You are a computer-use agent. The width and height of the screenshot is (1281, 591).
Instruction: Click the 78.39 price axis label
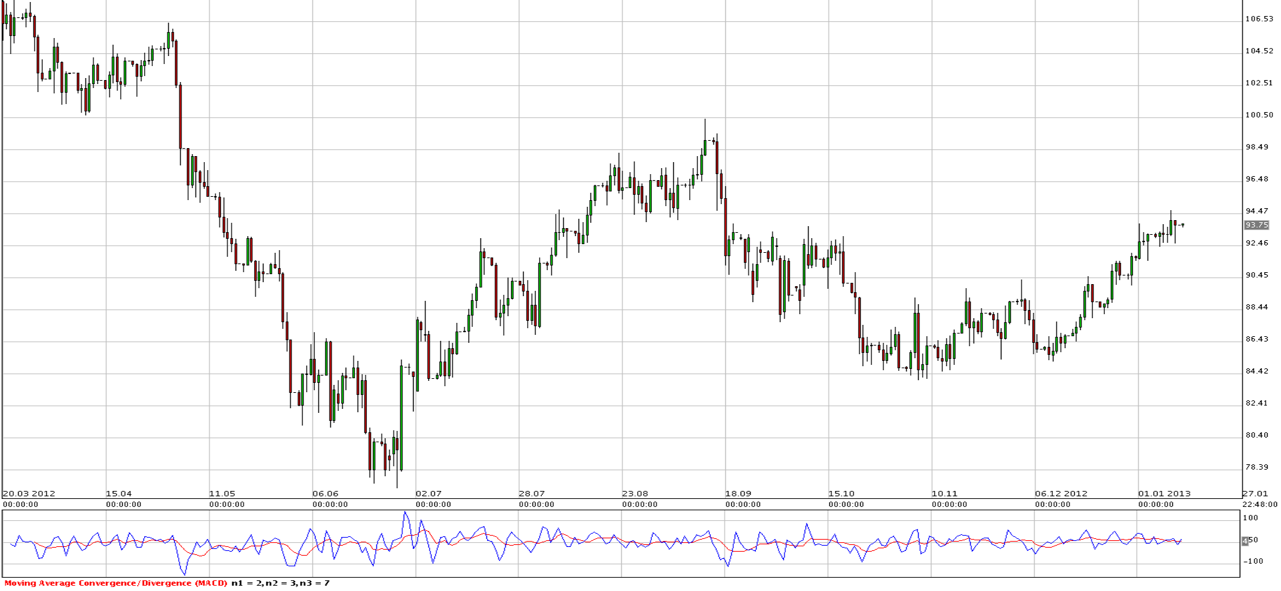(x=1257, y=468)
